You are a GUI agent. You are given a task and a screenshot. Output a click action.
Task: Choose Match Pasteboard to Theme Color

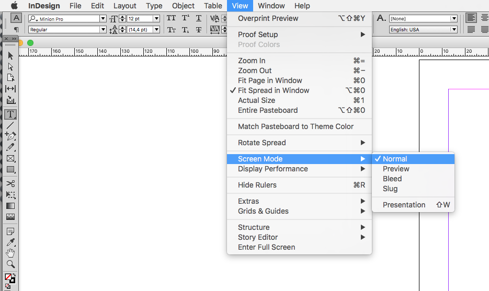click(x=299, y=126)
